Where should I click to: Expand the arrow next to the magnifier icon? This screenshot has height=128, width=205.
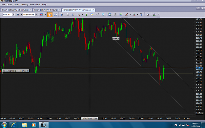point(83,15)
